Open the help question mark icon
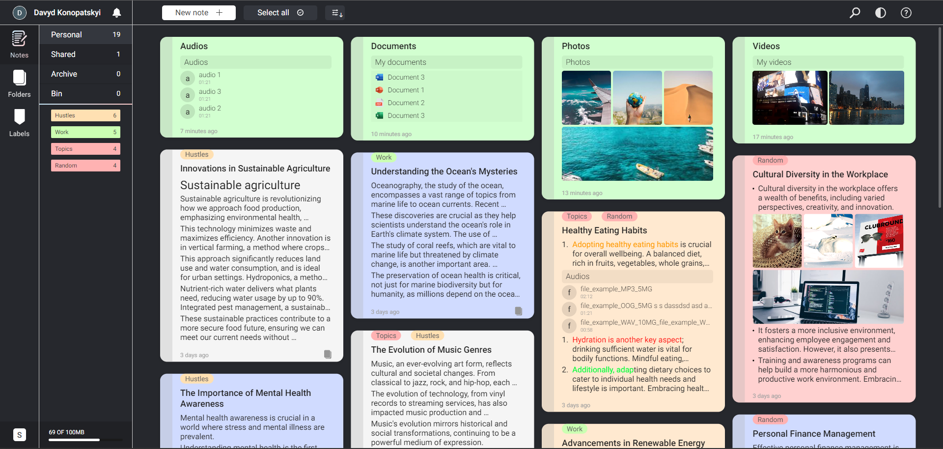943x449 pixels. click(906, 13)
